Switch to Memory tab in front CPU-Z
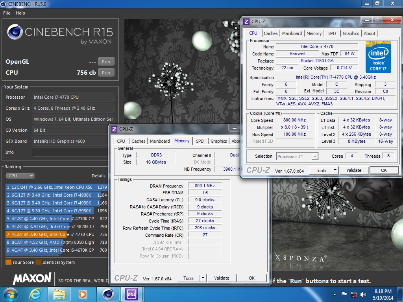Viewport: 403px width, 302px height. tap(314, 33)
